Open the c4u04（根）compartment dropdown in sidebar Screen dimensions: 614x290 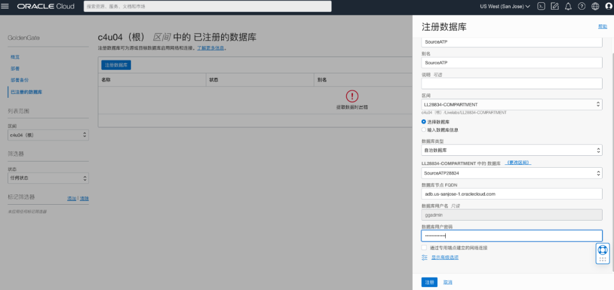[x=48, y=135]
